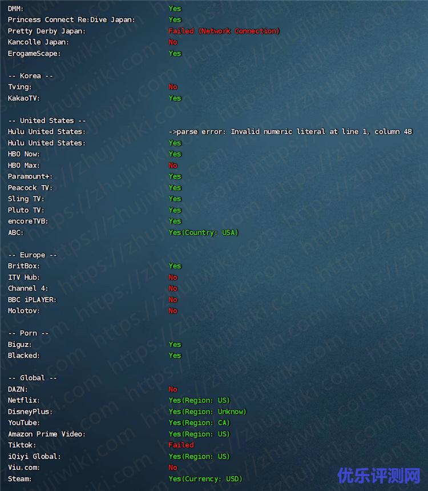Click the '-- Korea --' section header
Image resolution: width=428 pixels, height=491 pixels.
(x=30, y=76)
